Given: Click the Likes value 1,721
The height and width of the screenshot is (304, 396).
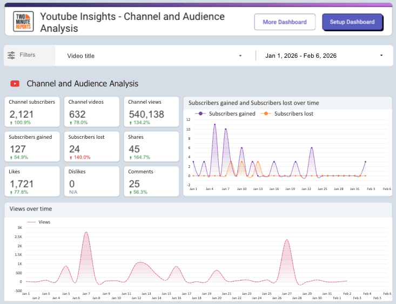Looking at the screenshot, I should click(x=22, y=184).
